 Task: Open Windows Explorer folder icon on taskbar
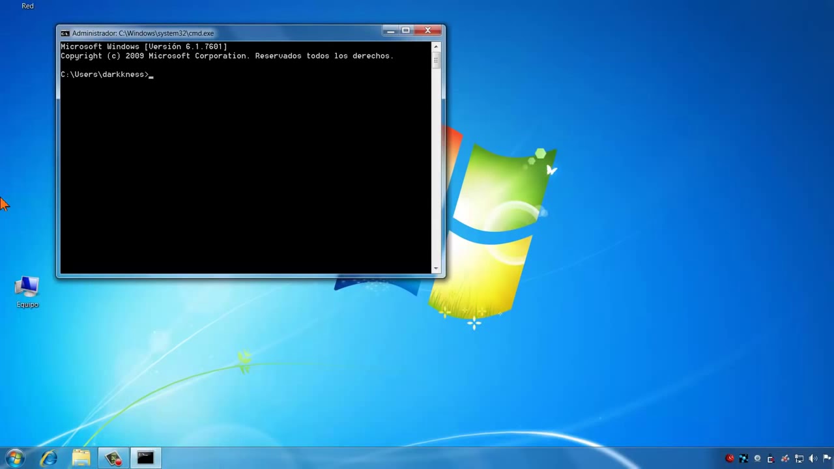pyautogui.click(x=81, y=458)
